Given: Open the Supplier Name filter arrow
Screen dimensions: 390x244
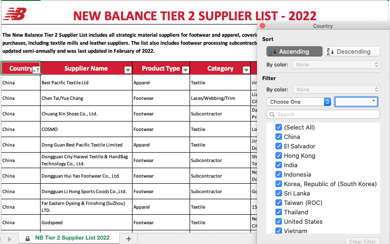Looking at the screenshot, I should (127, 70).
